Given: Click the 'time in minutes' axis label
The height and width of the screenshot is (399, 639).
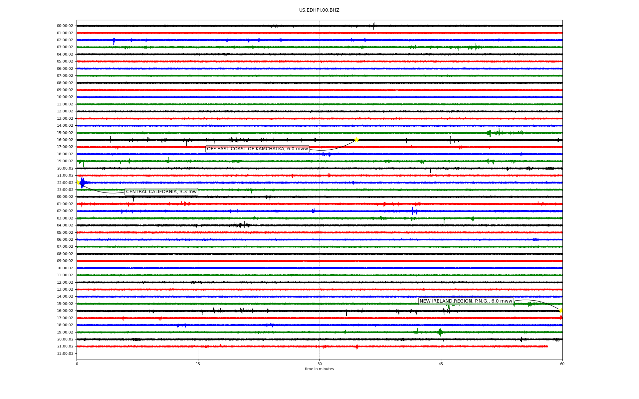Looking at the screenshot, I should click(x=319, y=369).
